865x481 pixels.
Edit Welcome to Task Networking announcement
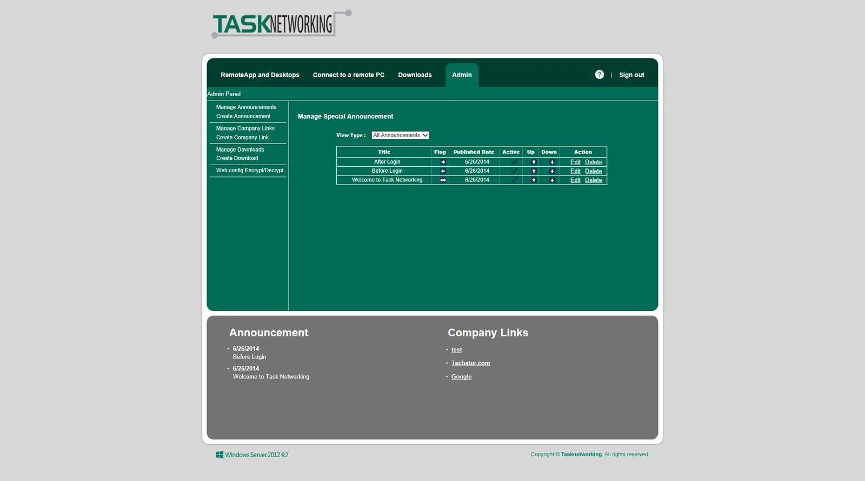tap(575, 180)
